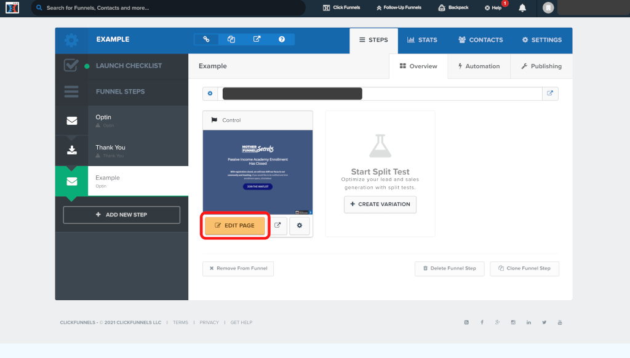Click the question mark help icon
Screen dimensions: 630x358
click(282, 39)
